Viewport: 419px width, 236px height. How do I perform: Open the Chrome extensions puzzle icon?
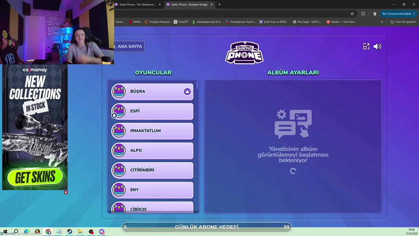(363, 14)
